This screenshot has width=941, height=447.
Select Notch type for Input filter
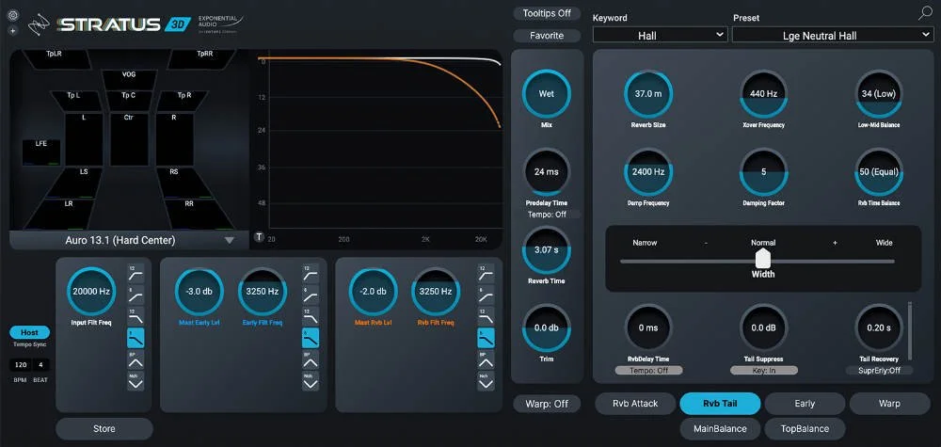(136, 381)
